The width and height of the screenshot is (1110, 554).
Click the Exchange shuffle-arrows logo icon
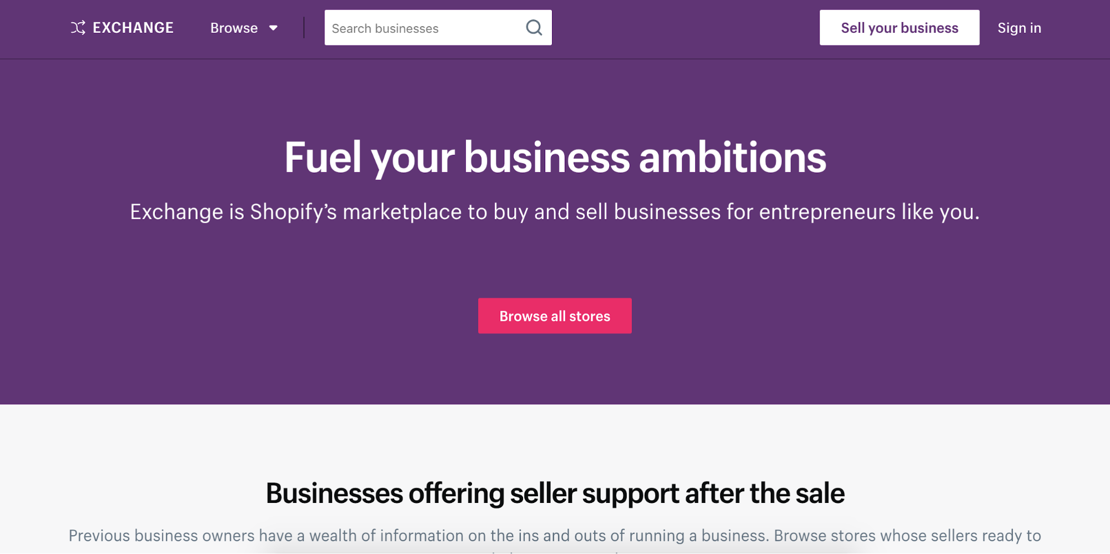pyautogui.click(x=78, y=28)
